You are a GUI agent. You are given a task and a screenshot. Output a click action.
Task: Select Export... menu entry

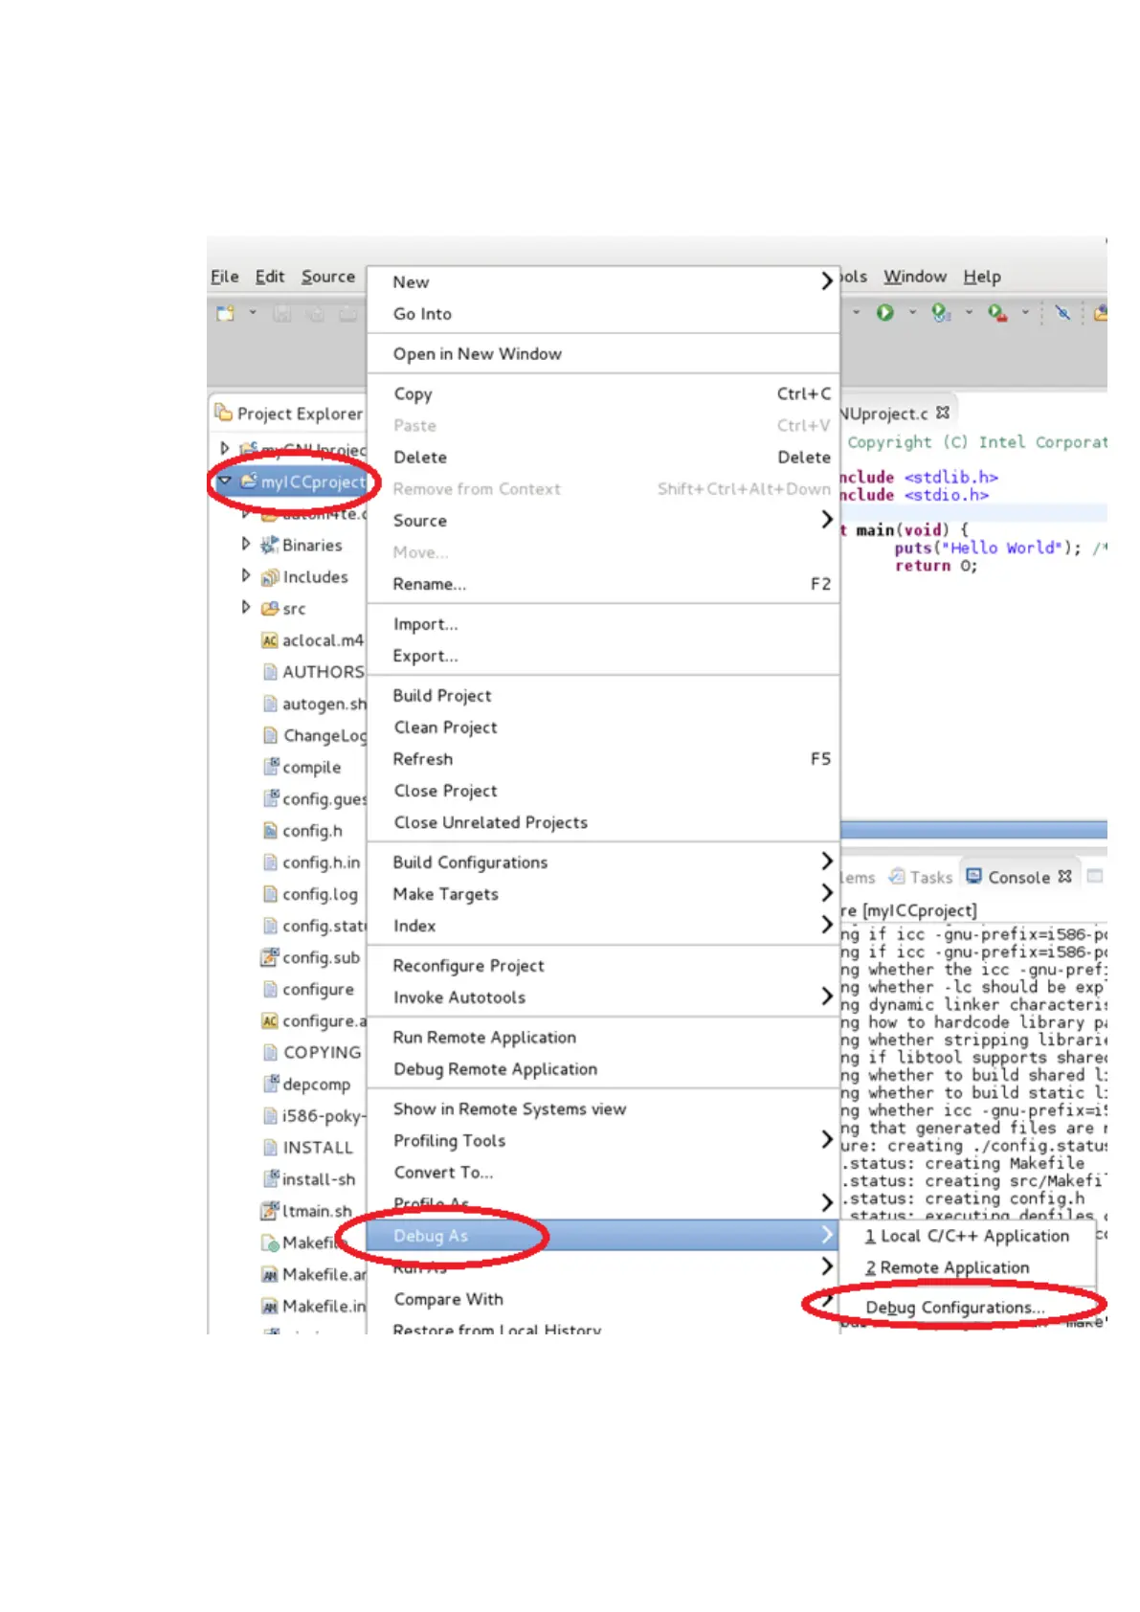[x=603, y=656]
